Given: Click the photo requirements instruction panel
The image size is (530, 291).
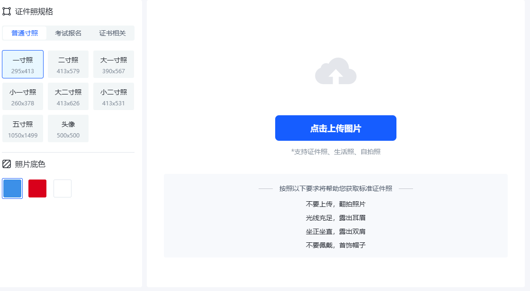Looking at the screenshot, I should coord(335,215).
